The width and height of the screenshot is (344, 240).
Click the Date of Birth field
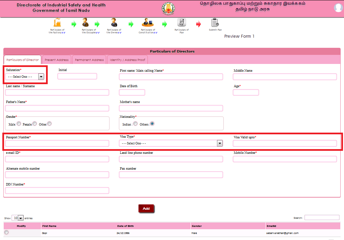point(132,92)
